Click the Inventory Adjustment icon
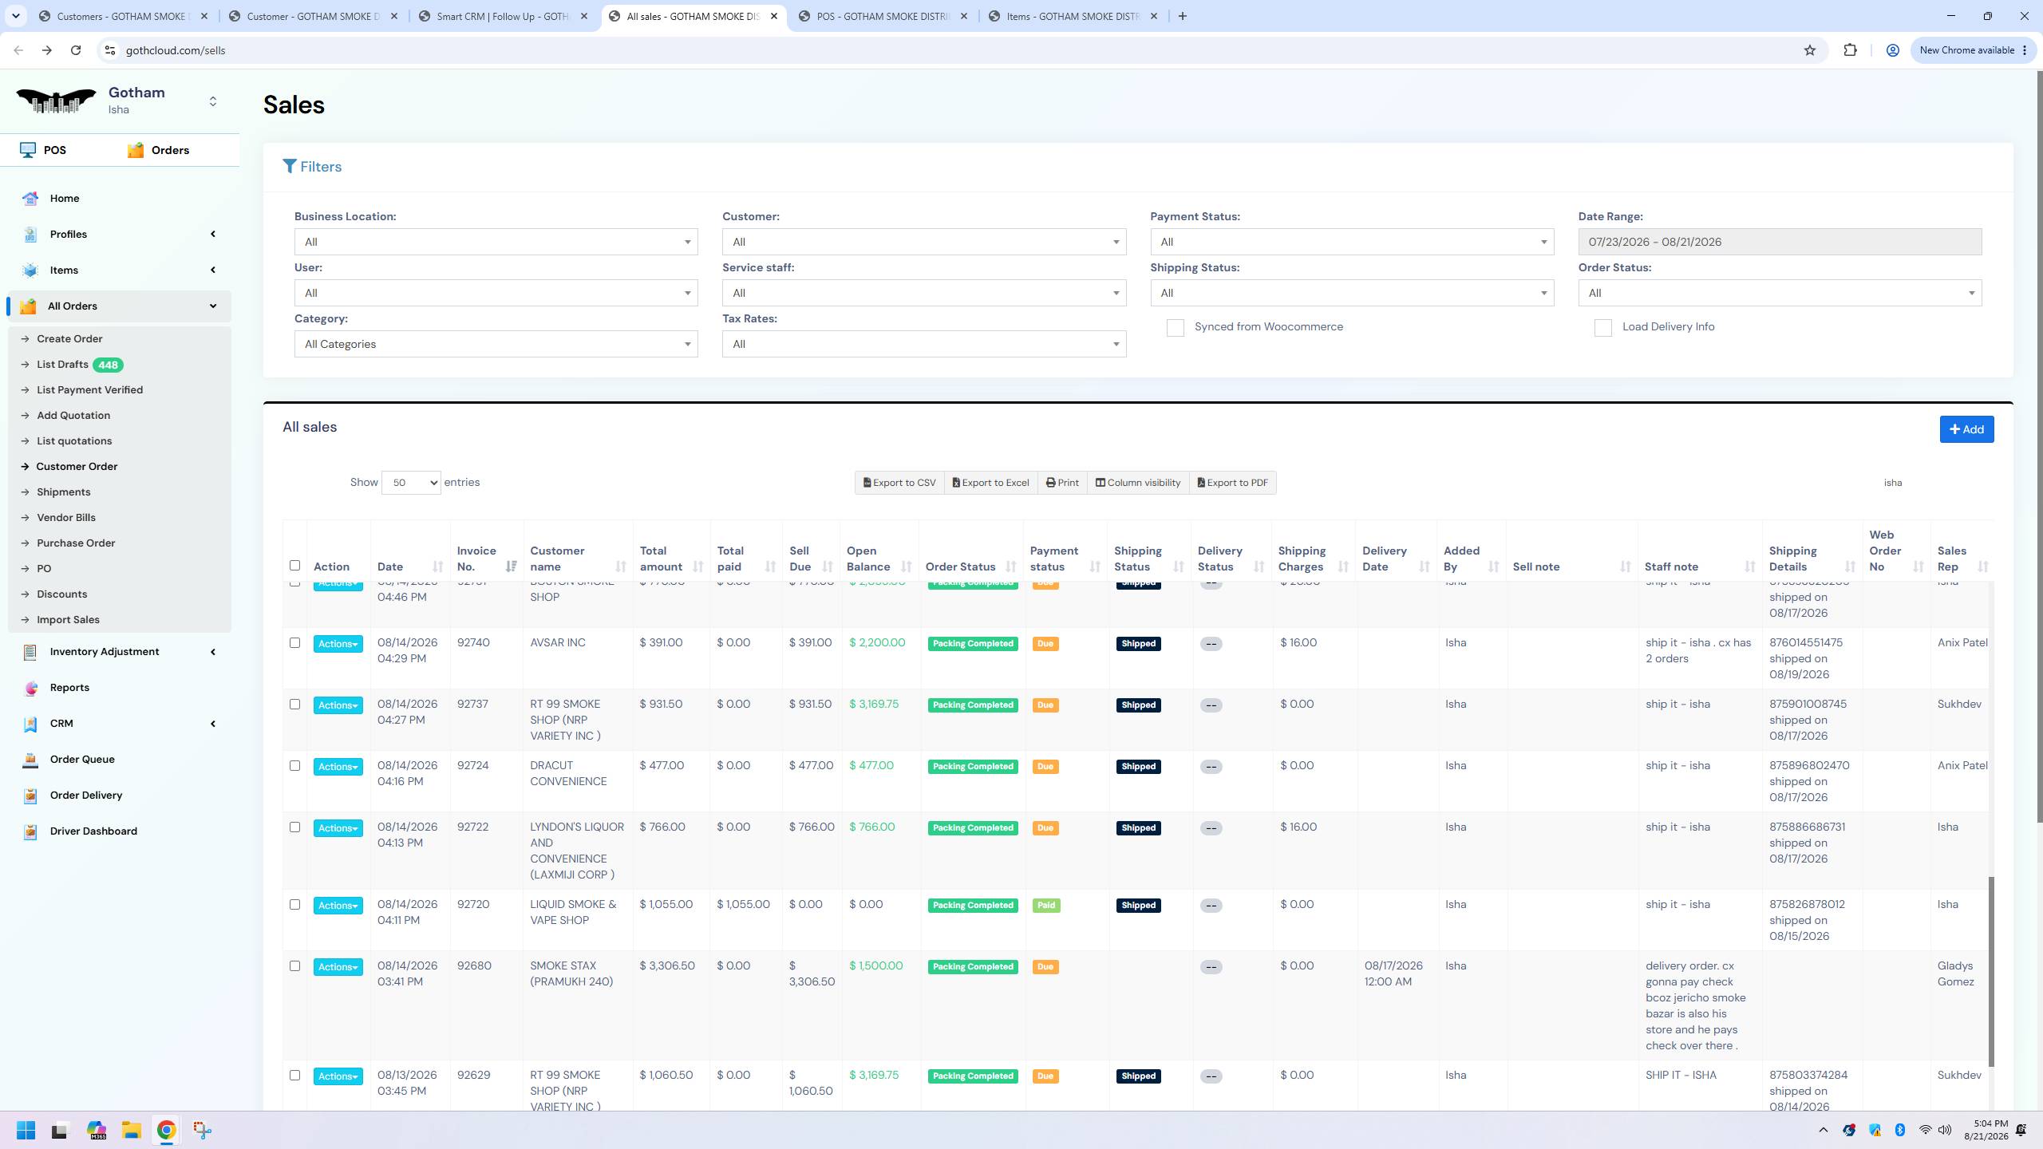The image size is (2043, 1149). click(x=30, y=652)
